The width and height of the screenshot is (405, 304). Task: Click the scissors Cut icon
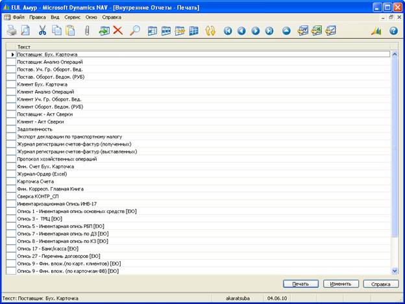(x=42, y=31)
